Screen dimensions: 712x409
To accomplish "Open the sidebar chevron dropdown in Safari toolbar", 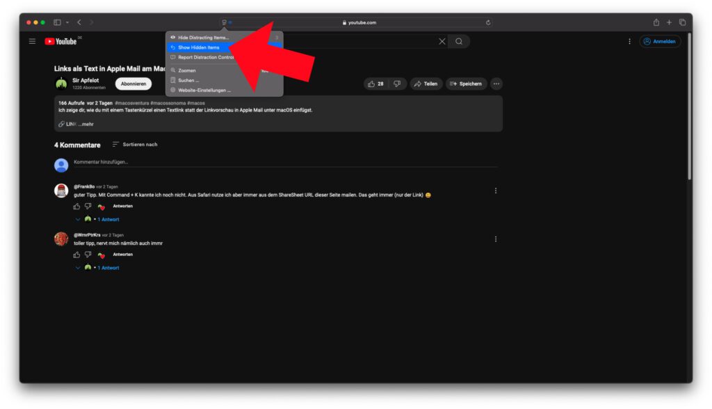I will (x=67, y=22).
